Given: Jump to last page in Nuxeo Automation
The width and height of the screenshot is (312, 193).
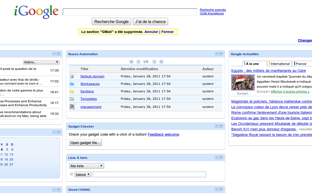Looking at the screenshot, I should pyautogui.click(x=161, y=62).
